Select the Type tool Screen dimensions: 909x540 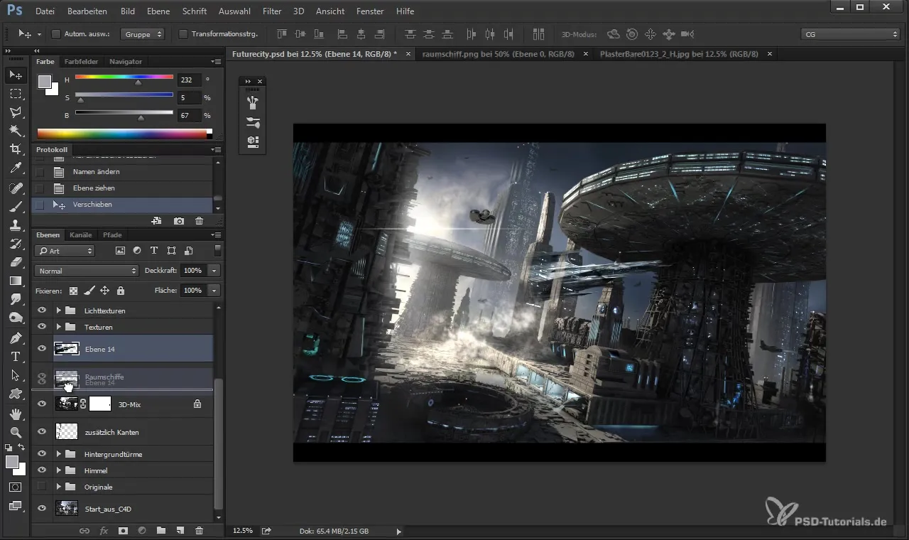[x=16, y=356]
